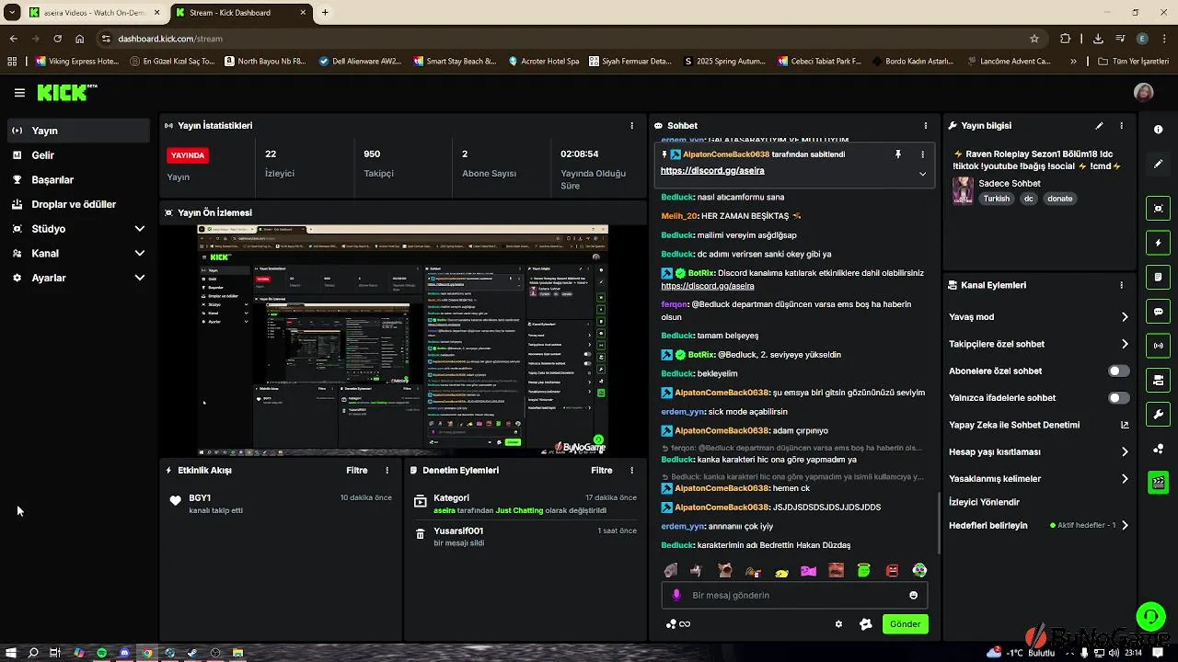The image size is (1178, 662).
Task: Click Filtre in Etkinlik Akışı panel
Action: coord(357,471)
